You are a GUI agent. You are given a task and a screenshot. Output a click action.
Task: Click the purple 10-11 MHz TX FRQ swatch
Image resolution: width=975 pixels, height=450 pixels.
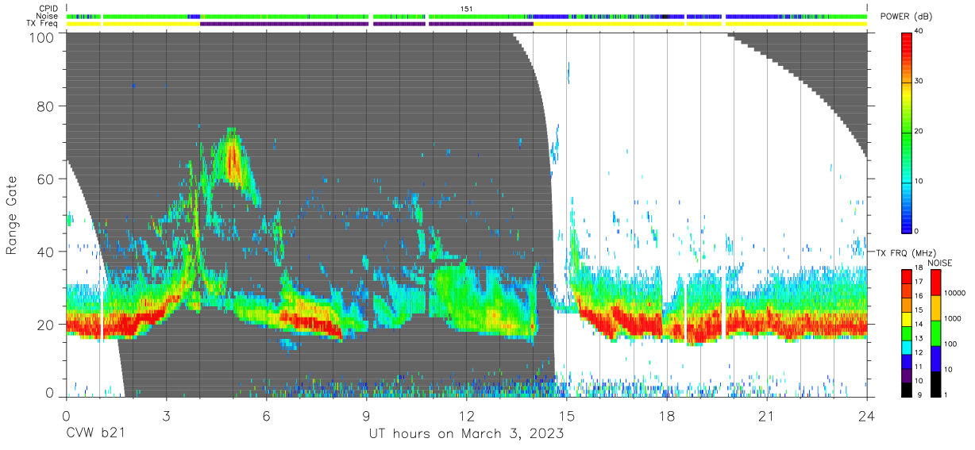[908, 375]
